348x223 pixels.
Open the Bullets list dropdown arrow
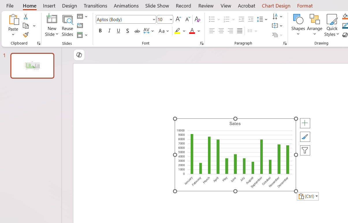coord(219,20)
